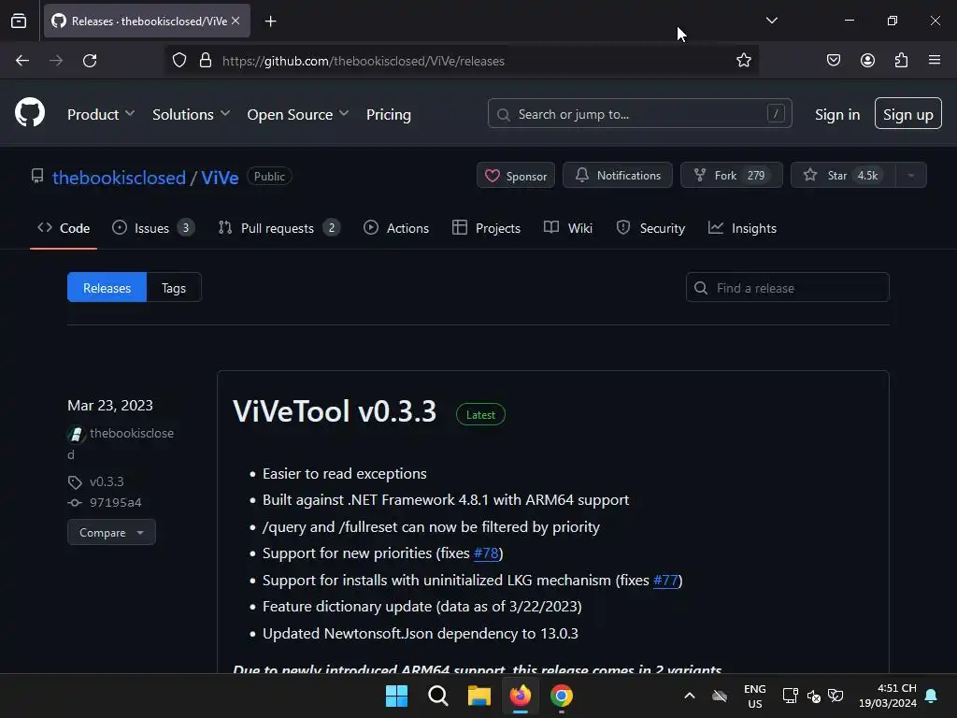This screenshot has height=718, width=957.
Task: Close the Releases browser tab
Action: [x=236, y=21]
